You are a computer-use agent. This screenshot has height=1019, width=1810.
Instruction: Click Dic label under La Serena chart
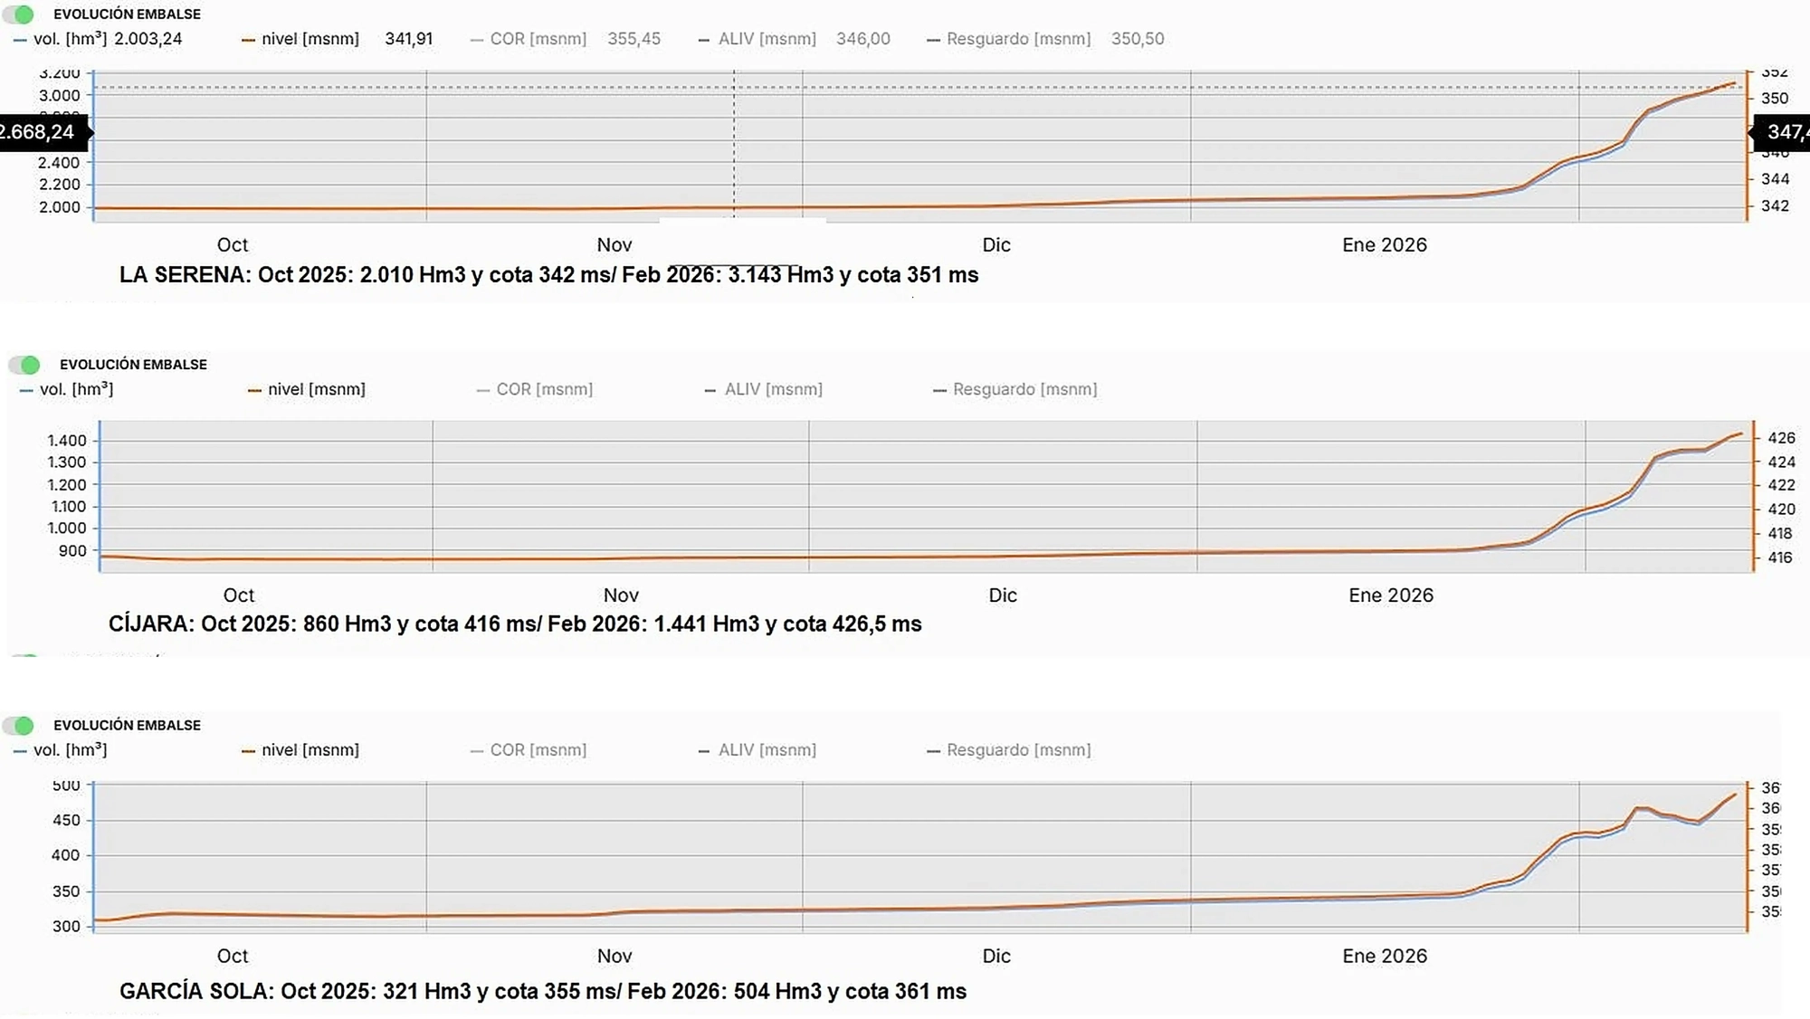(x=996, y=245)
